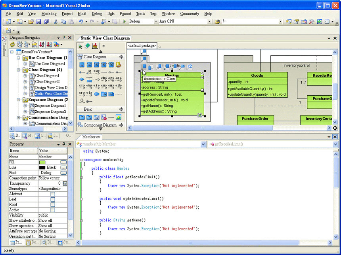Select the Package folder tool in Basic palette
341x255 pixels.
[82, 117]
